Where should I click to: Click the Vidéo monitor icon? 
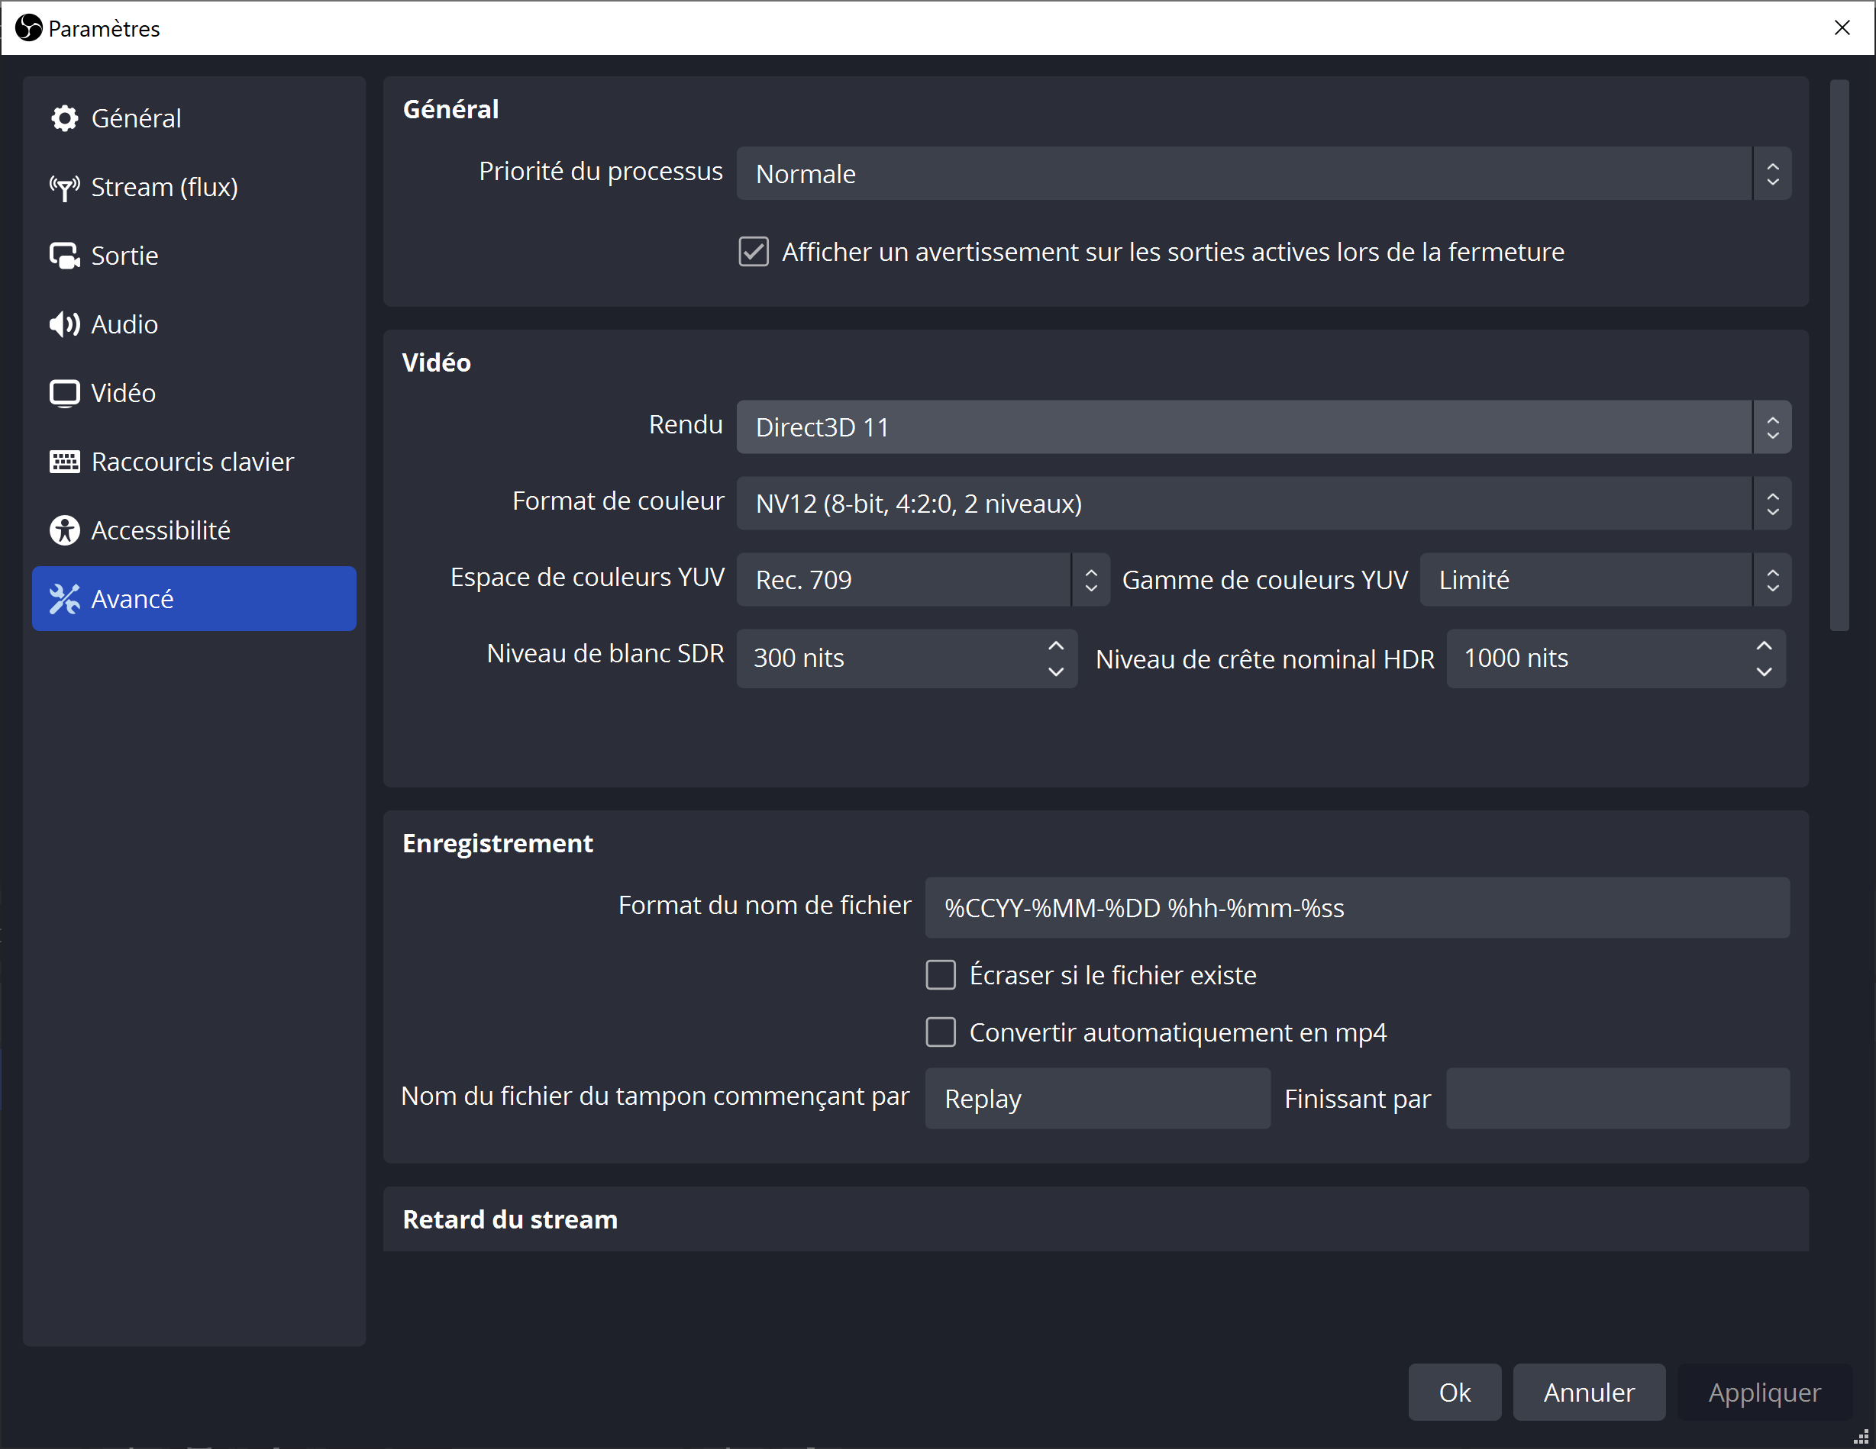tap(64, 393)
